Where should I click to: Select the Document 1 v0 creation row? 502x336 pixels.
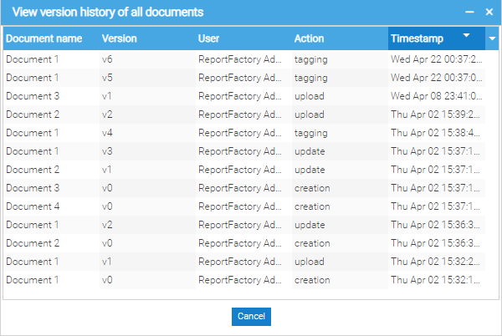pos(244,280)
